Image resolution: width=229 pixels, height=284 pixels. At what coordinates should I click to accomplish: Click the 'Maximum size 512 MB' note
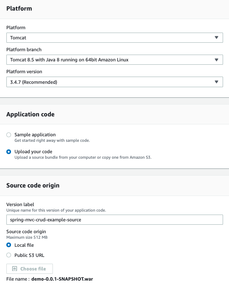pos(27,237)
